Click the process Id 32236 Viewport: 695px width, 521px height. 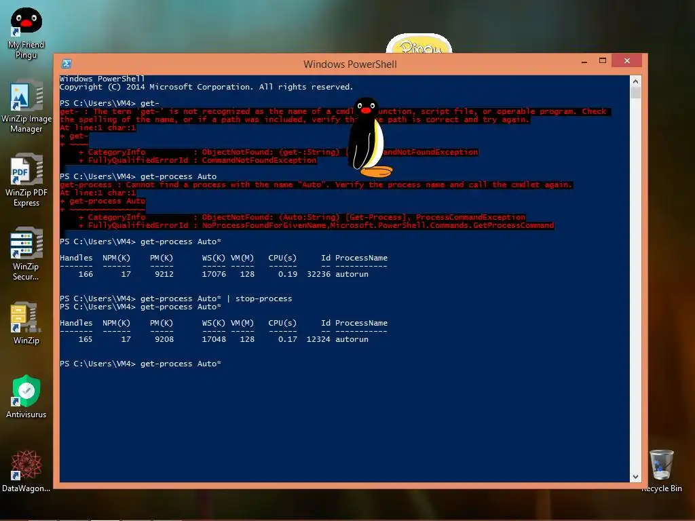coord(319,274)
